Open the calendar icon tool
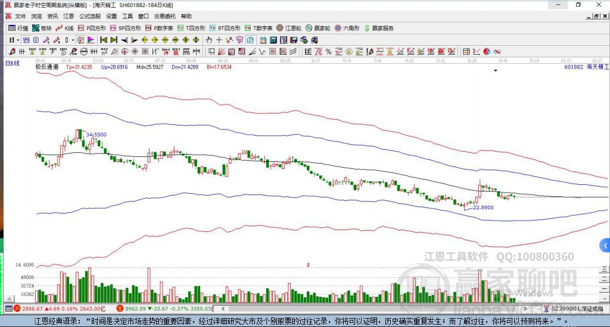610x327 pixels. click(263, 40)
